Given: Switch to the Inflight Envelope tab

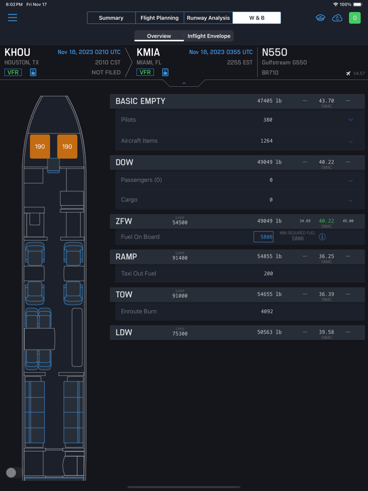Looking at the screenshot, I should coord(209,35).
